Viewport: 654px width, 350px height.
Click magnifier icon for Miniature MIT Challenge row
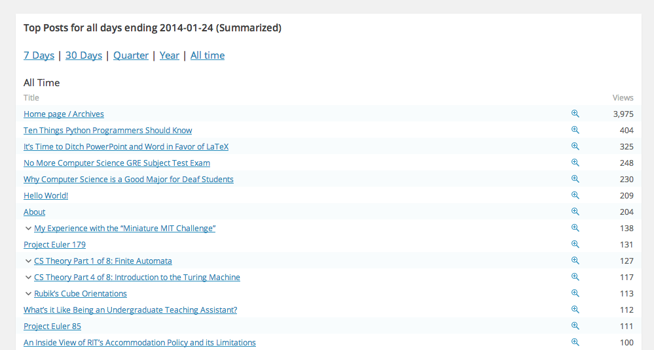575,228
